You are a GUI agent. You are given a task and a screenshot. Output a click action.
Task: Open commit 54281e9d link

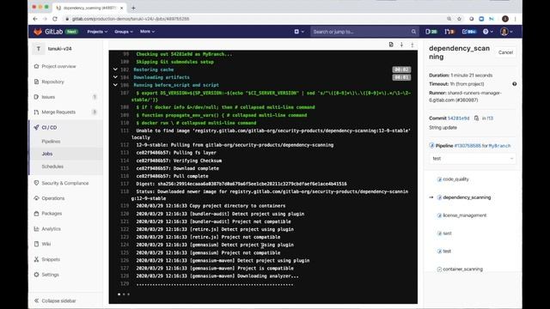pos(458,118)
